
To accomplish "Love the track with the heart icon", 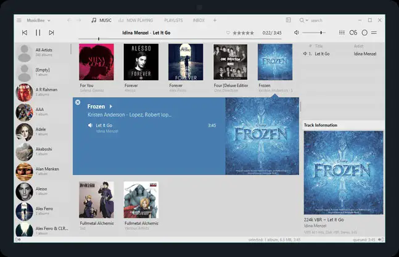I will [228, 33].
